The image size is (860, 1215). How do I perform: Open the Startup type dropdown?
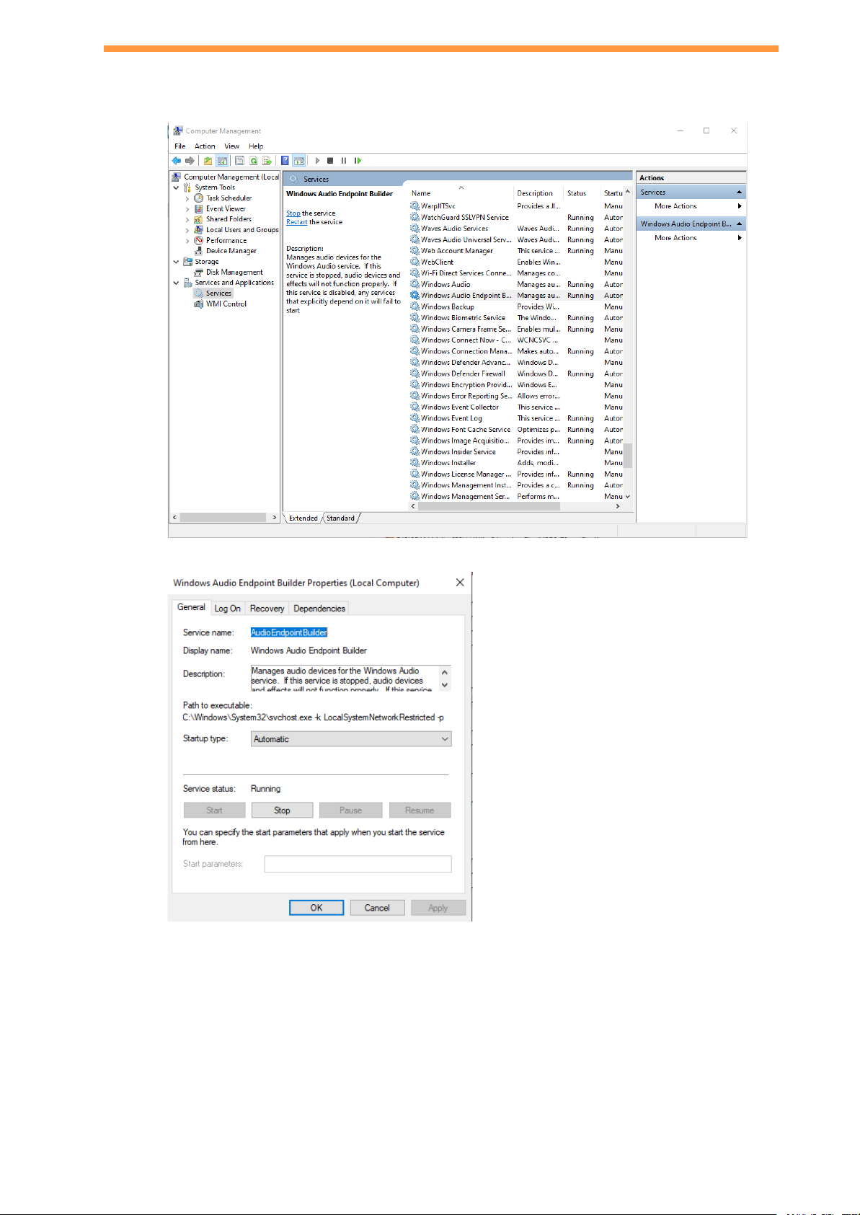(351, 739)
